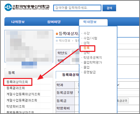Open 증명발급 menu entry

(x=90, y=72)
